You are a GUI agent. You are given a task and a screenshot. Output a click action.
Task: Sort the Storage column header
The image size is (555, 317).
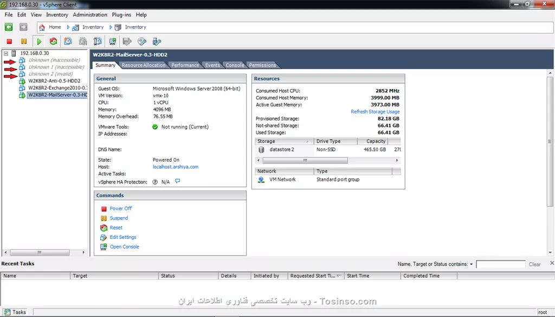284,141
